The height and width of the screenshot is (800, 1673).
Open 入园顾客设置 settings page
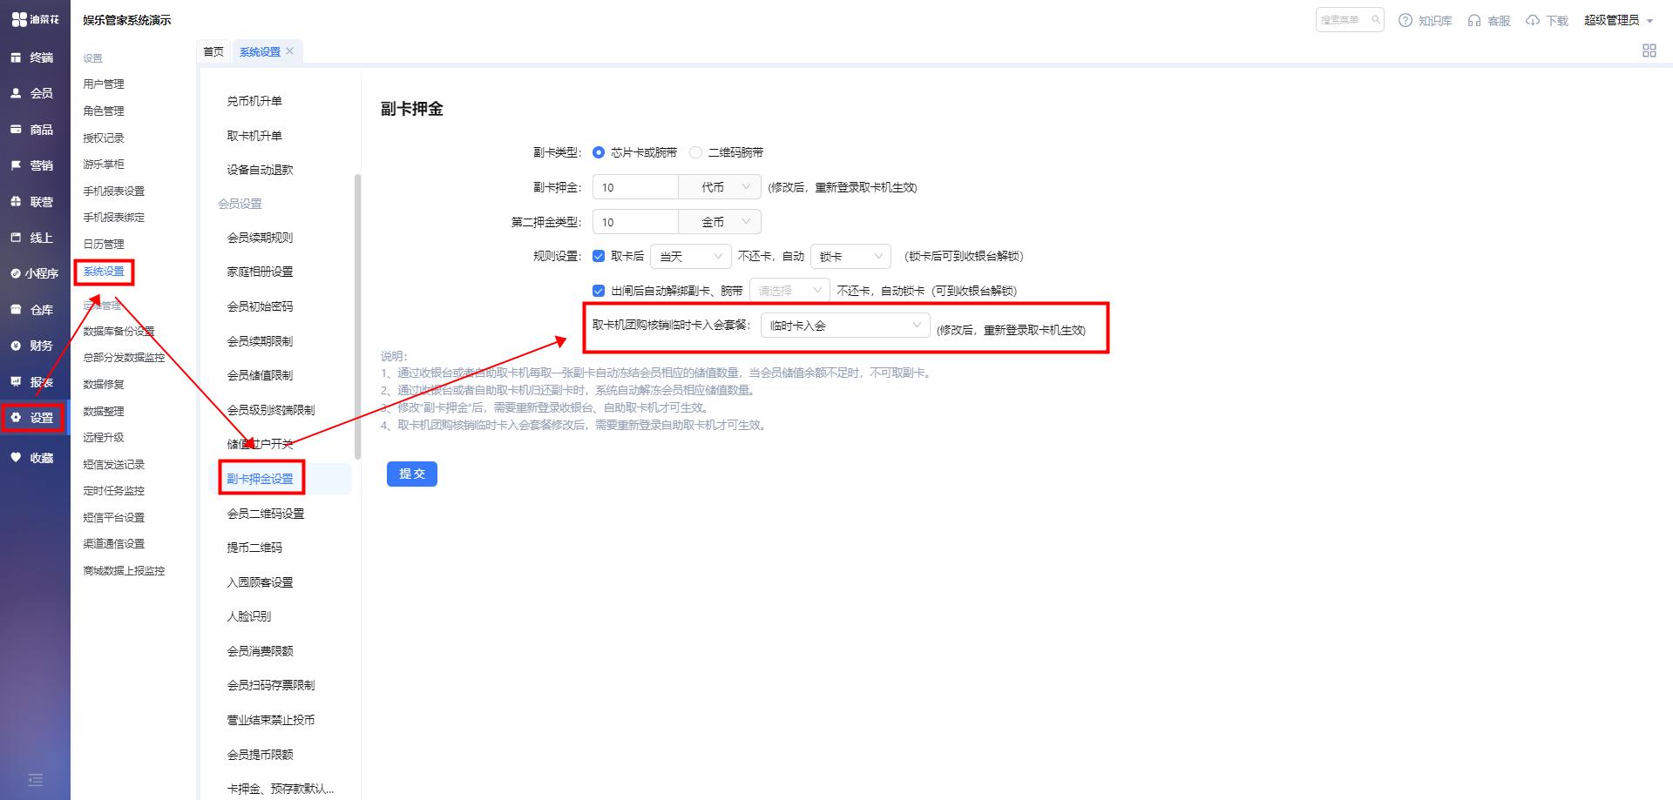260,582
